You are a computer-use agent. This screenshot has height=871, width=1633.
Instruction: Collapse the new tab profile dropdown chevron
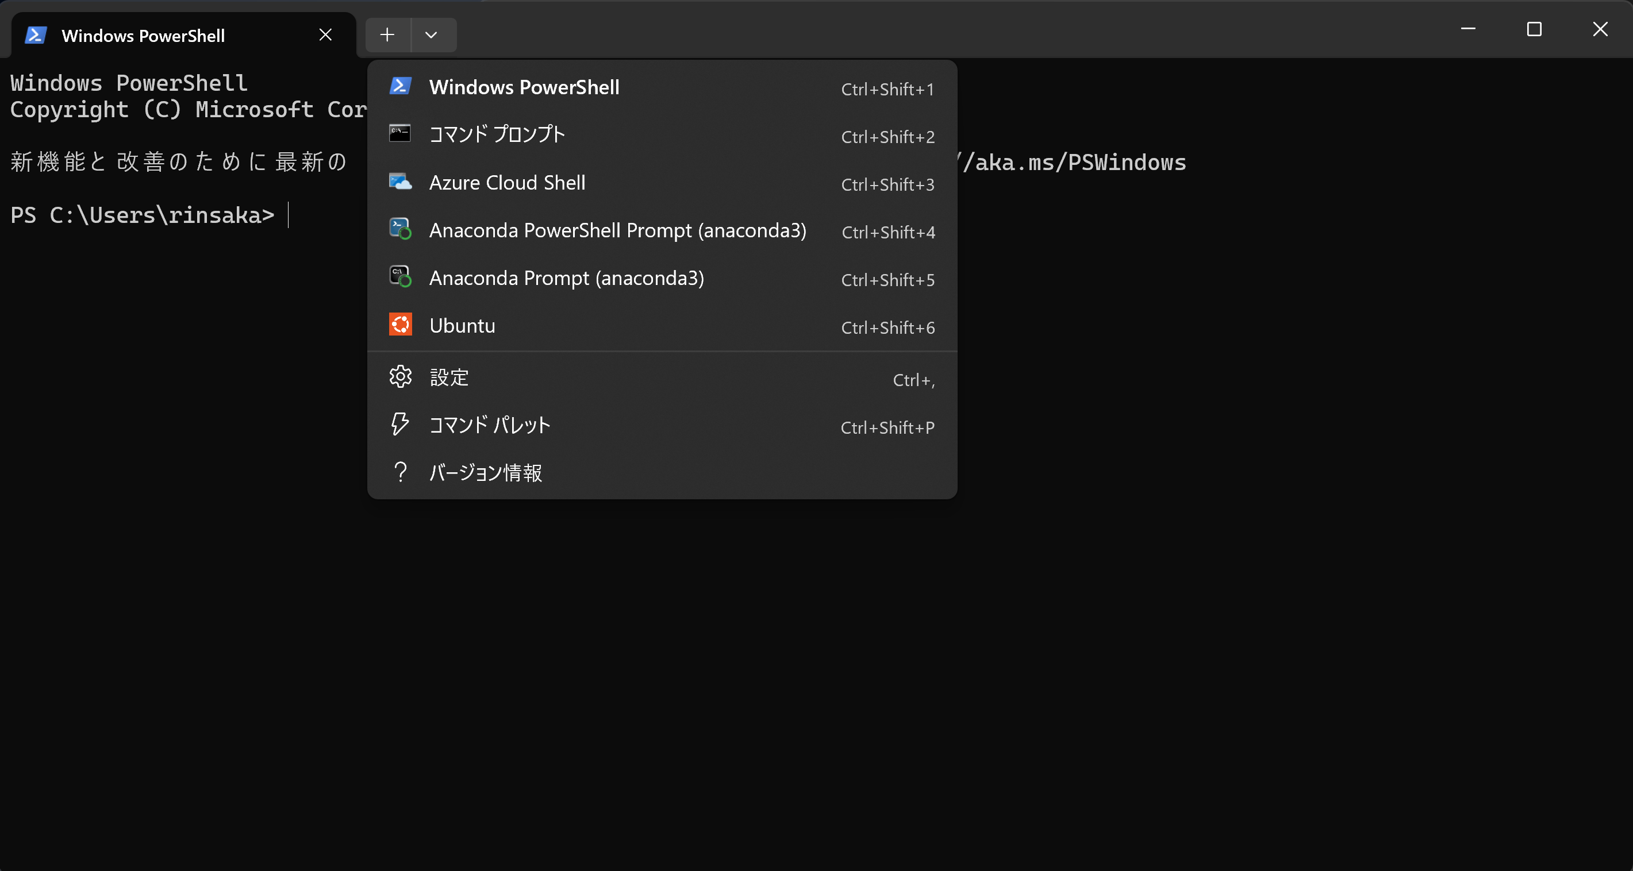[x=431, y=36]
